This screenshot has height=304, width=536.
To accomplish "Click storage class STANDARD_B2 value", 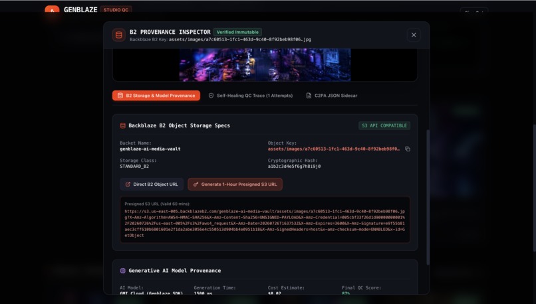I will click(134, 166).
